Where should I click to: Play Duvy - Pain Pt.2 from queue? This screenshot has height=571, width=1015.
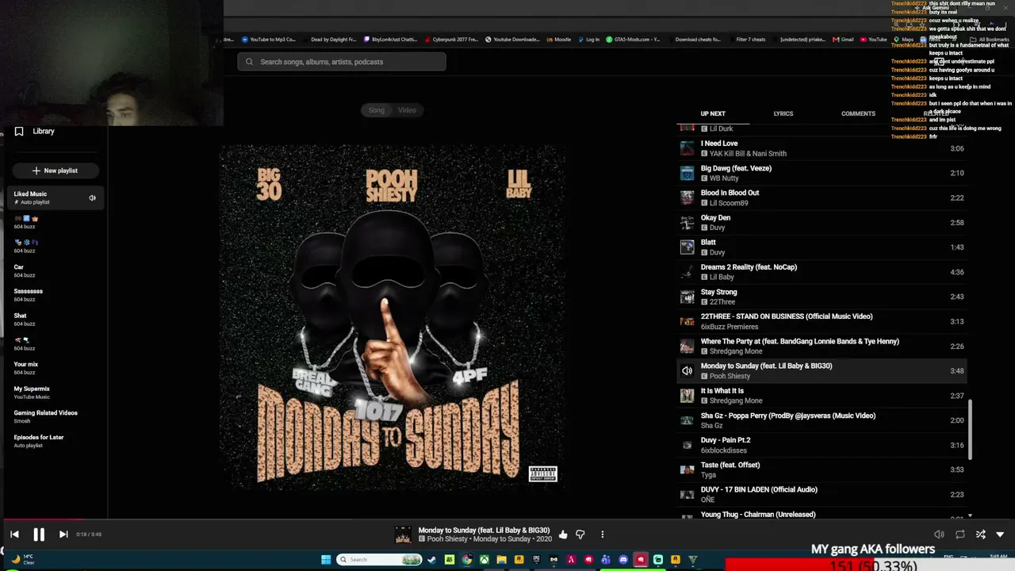point(822,445)
